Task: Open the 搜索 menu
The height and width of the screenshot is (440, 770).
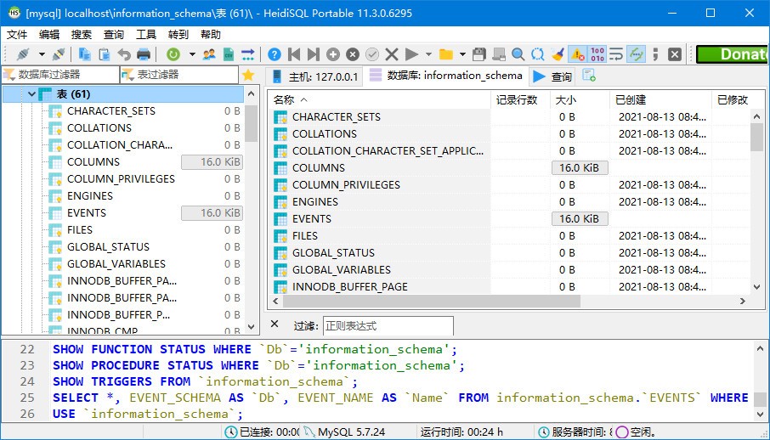Action: pos(82,34)
